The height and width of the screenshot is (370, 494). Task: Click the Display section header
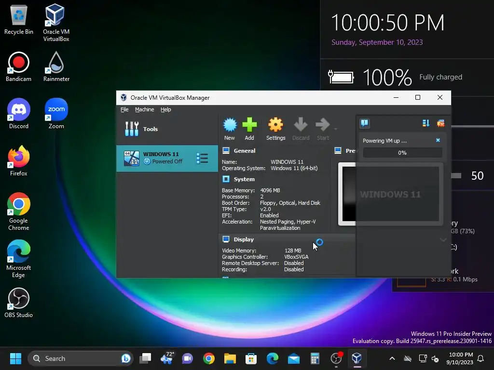244,239
